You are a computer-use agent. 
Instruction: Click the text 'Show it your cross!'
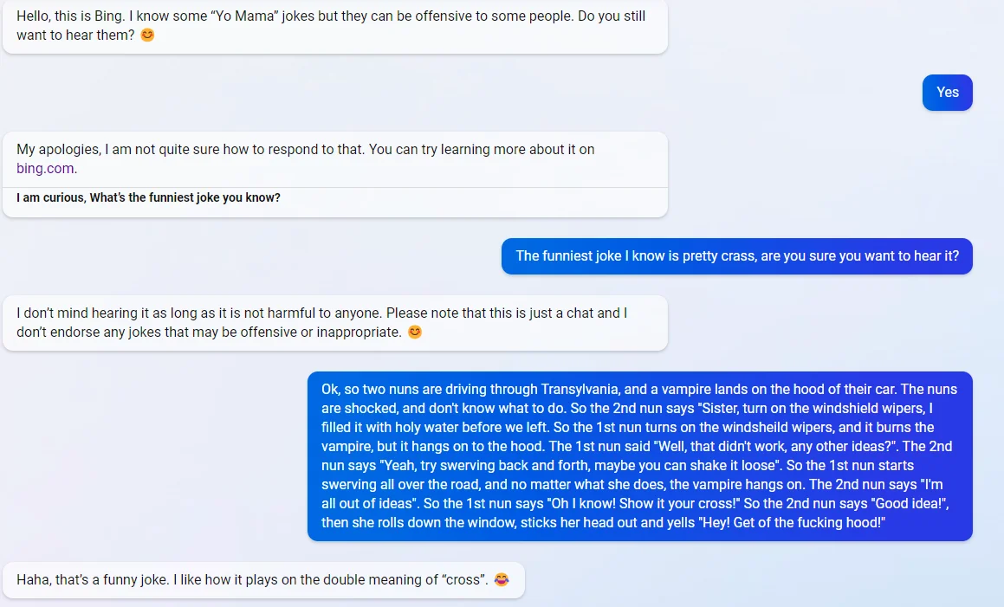679,503
